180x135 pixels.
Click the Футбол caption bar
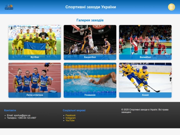35,57
